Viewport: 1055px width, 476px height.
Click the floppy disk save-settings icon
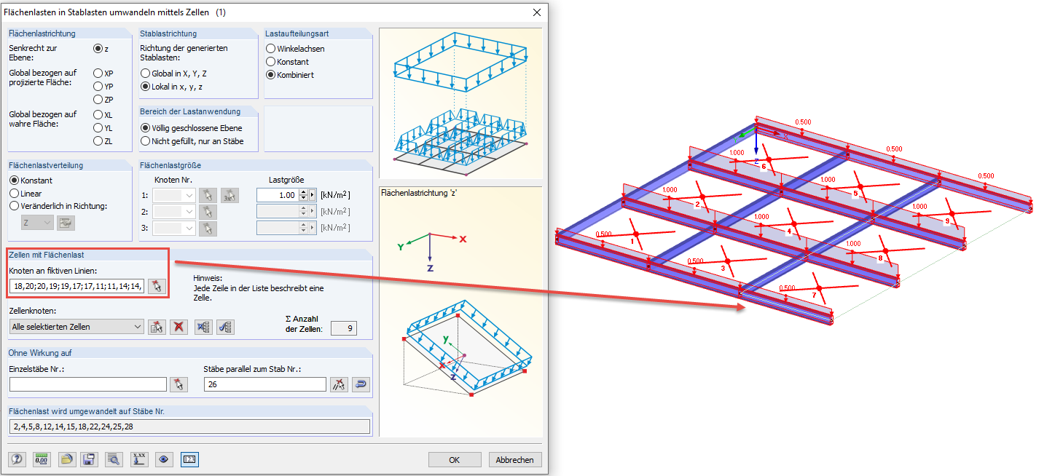pos(89,459)
